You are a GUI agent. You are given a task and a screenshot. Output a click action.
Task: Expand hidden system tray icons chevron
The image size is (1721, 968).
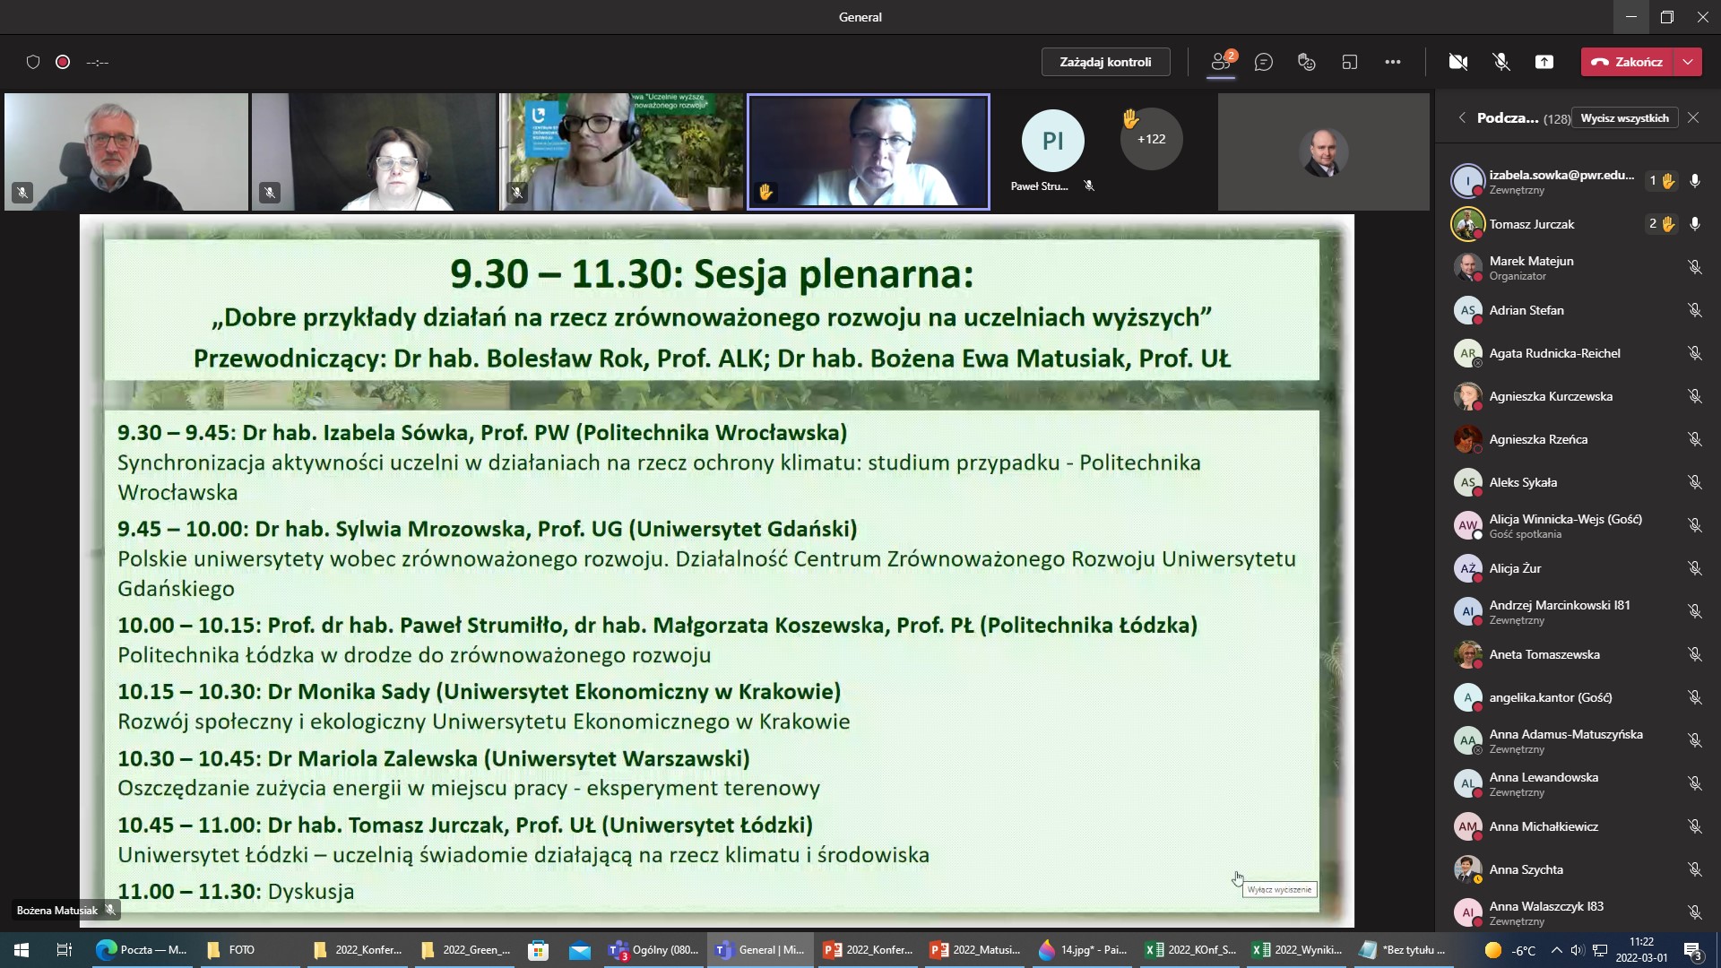tap(1557, 949)
